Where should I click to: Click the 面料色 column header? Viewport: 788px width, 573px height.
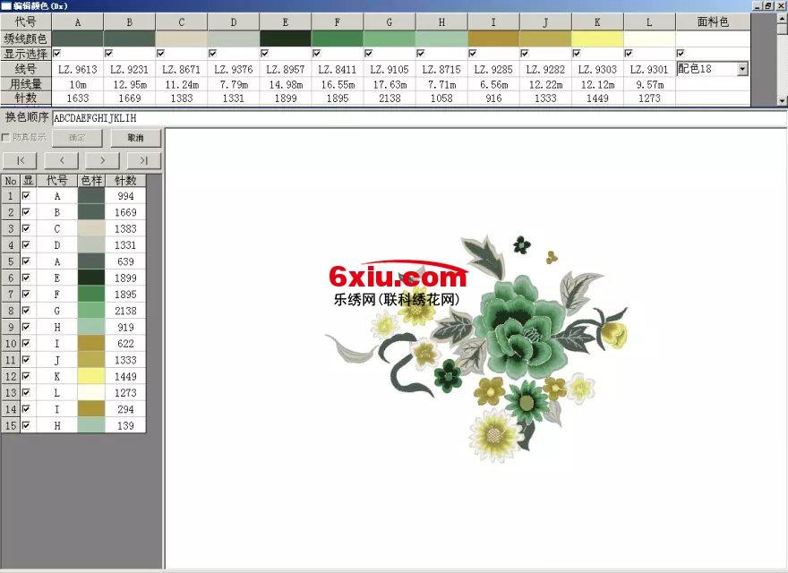click(x=713, y=21)
